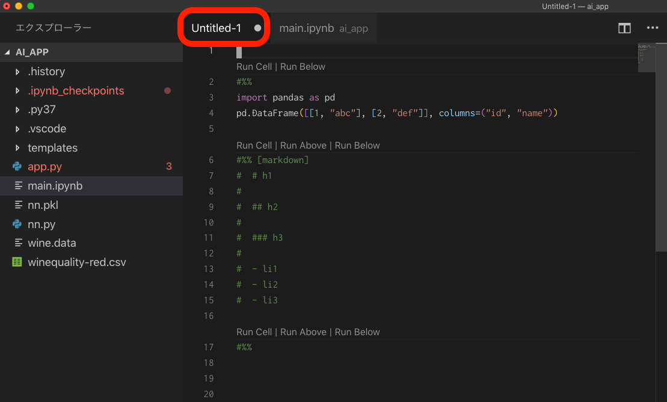
Task: Click the problem count badge on app.py
Action: tap(168, 166)
